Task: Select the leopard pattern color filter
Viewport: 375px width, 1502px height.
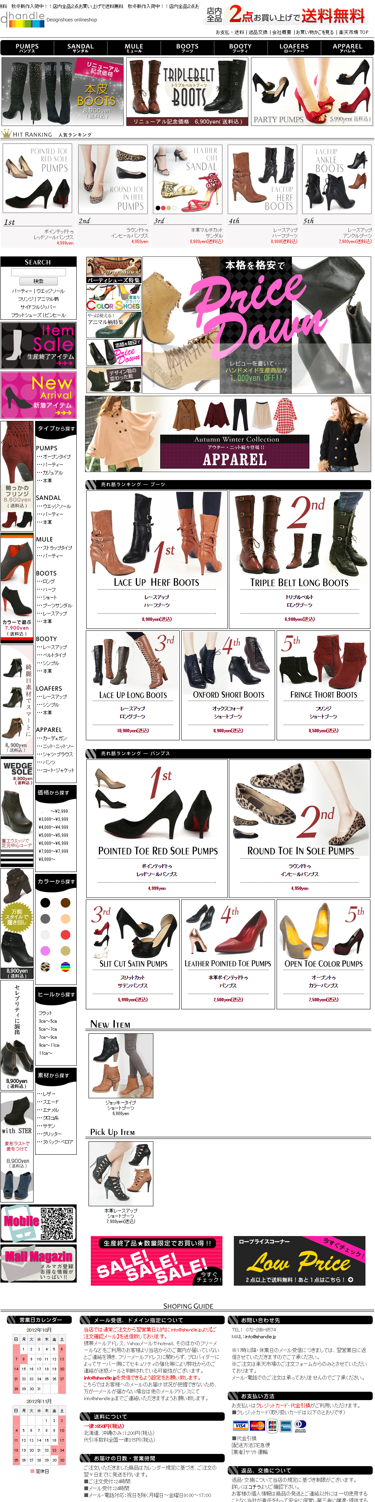Action: point(45,967)
